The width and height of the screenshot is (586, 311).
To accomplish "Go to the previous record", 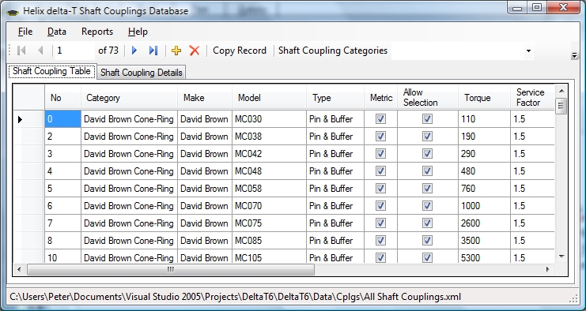I will 41,51.
